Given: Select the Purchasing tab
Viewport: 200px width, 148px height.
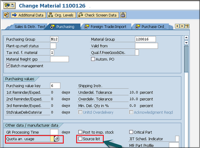Looking at the screenshot, I should (x=63, y=27).
